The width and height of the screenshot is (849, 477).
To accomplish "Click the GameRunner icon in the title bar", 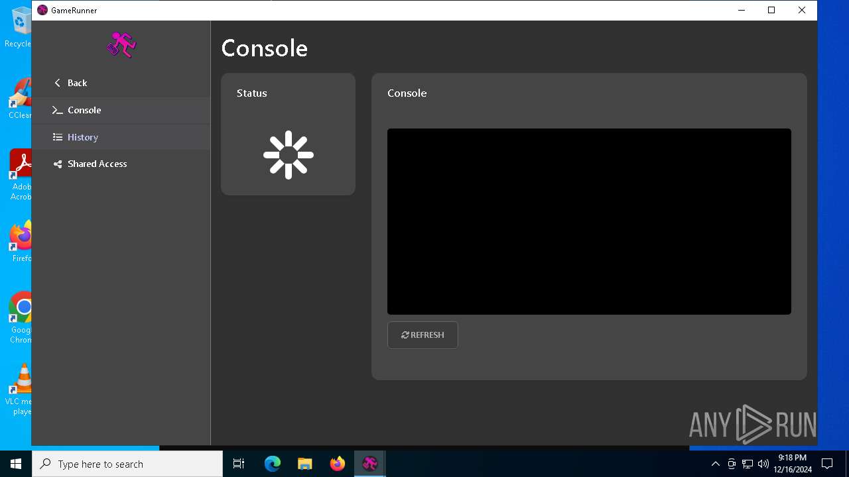I will (42, 10).
